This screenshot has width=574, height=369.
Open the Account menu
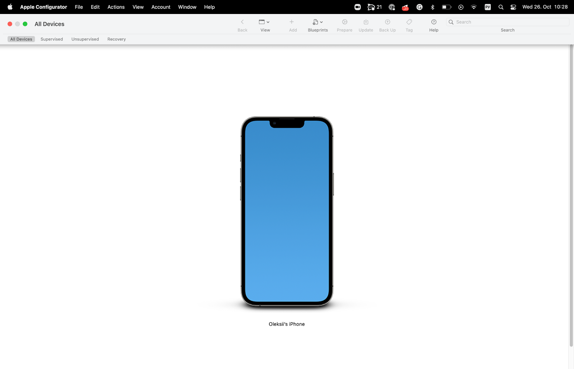coord(161,7)
